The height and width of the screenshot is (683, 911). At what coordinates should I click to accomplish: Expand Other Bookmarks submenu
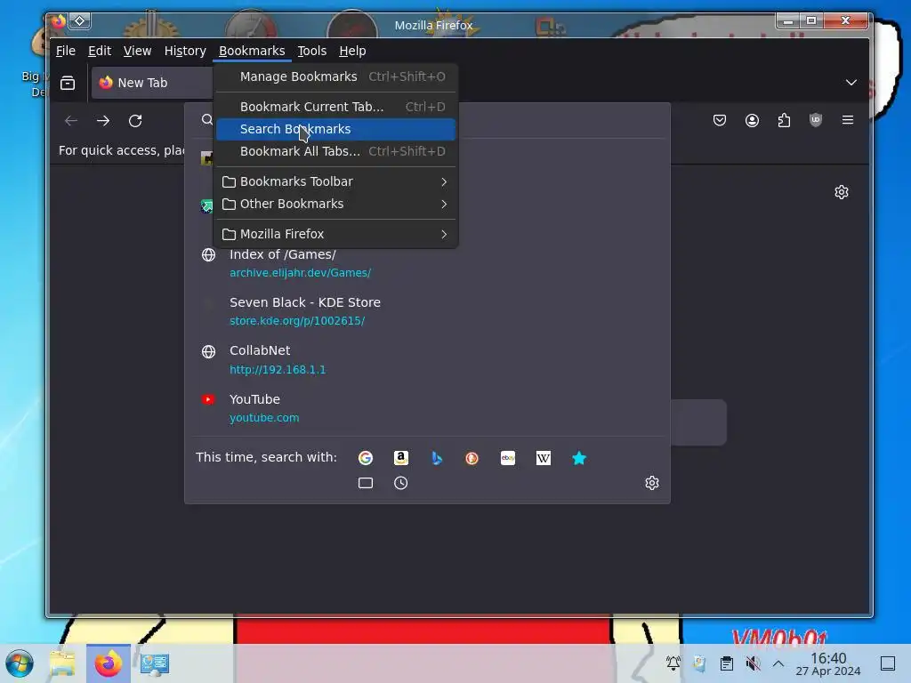[335, 204]
